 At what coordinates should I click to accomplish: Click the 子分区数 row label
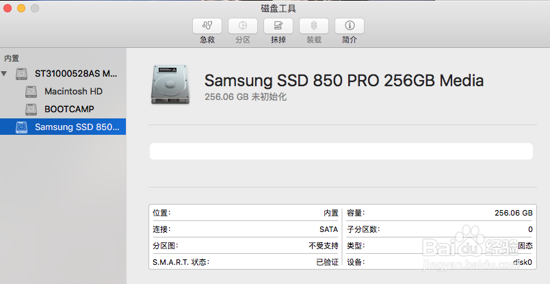point(363,229)
